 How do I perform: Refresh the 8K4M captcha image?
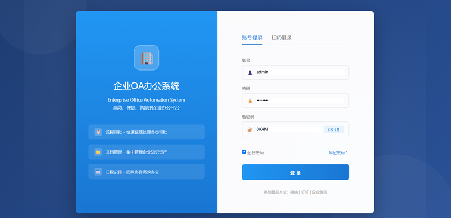(x=334, y=129)
